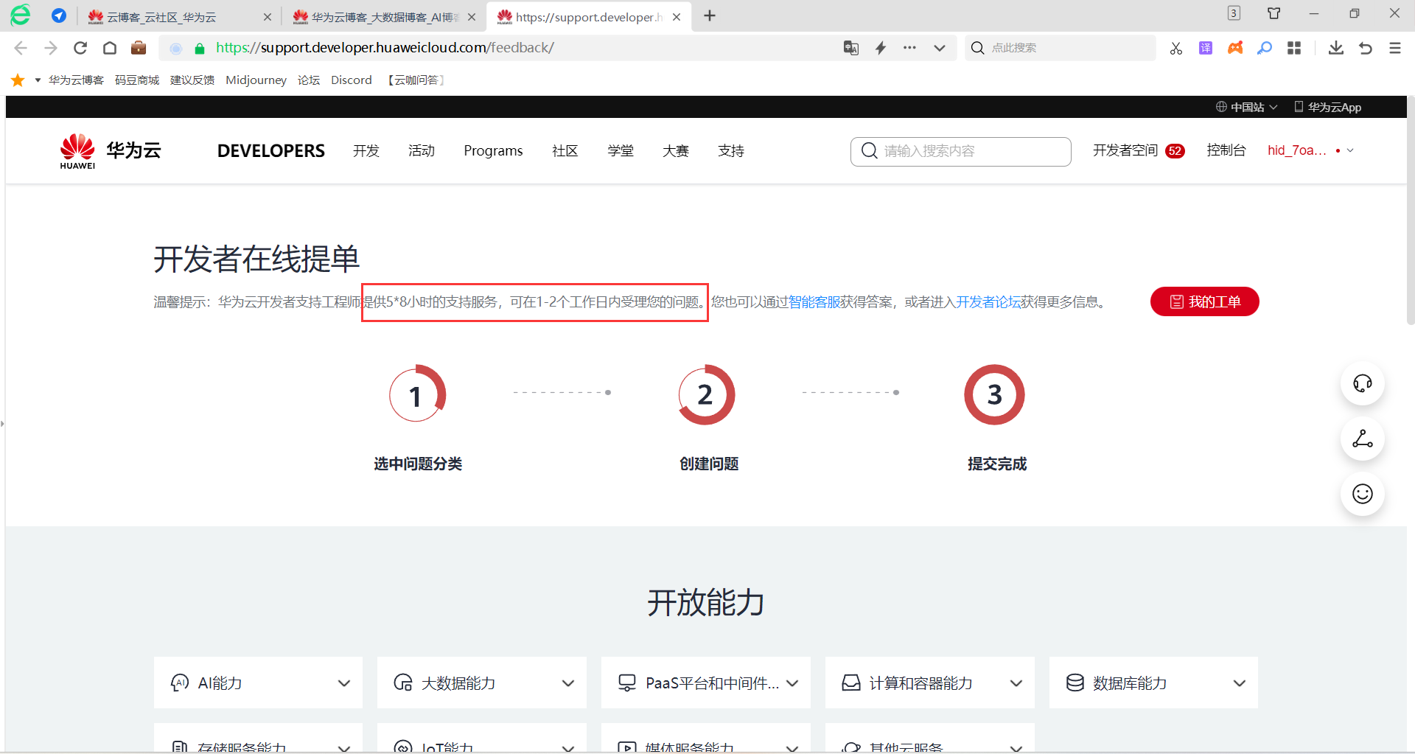Image resolution: width=1415 pixels, height=754 pixels.
Task: Click the DEVELOPERS heading link
Action: 271,151
